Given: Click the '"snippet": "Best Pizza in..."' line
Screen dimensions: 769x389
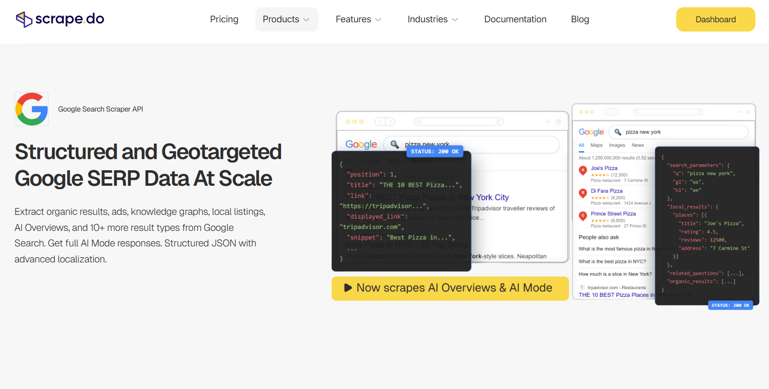Looking at the screenshot, I should 401,238.
